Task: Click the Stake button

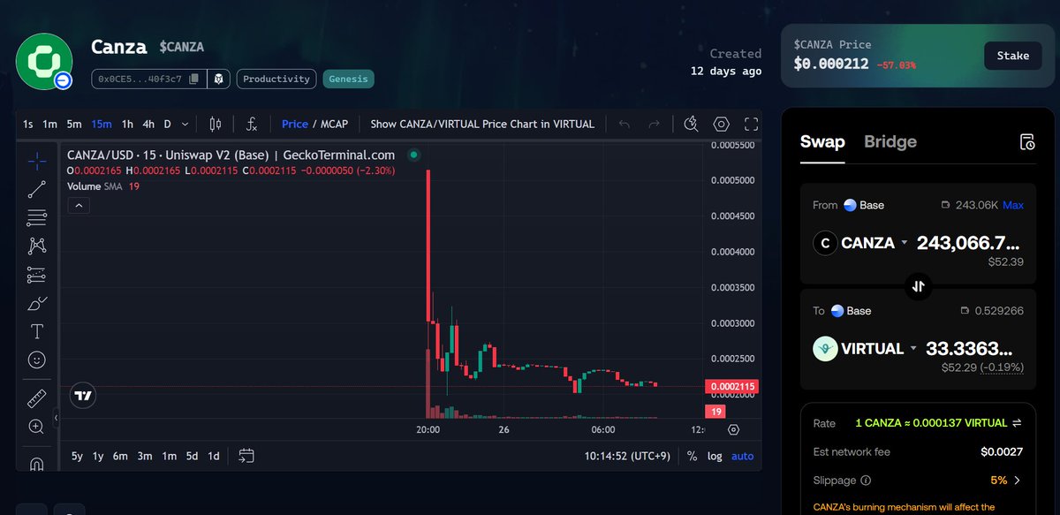Action: 1012,56
